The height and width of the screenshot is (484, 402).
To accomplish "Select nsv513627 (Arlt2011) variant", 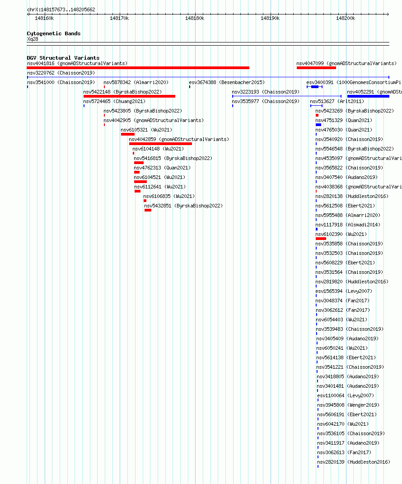I will click(337, 101).
